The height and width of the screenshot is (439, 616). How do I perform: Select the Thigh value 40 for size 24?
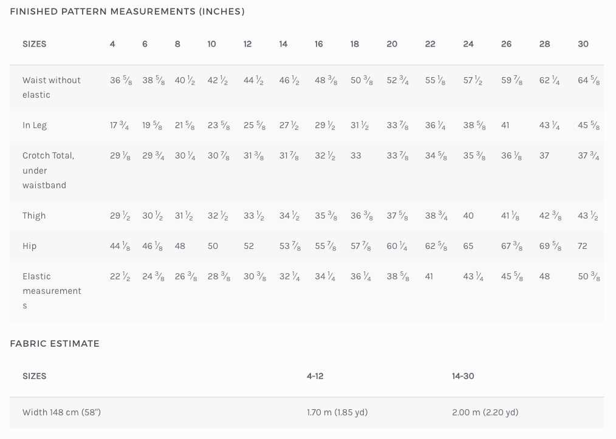pos(468,216)
